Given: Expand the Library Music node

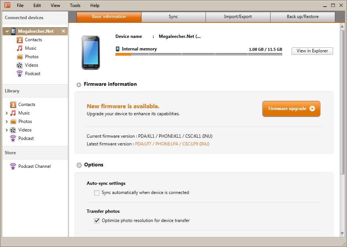Looking at the screenshot, I should click(x=7, y=113).
